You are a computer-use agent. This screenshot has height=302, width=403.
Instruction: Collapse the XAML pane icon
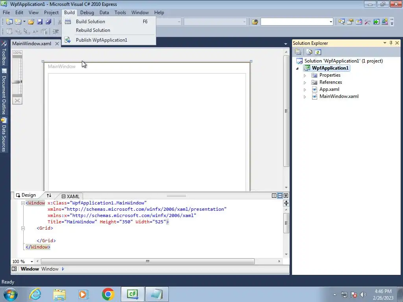[x=286, y=196]
